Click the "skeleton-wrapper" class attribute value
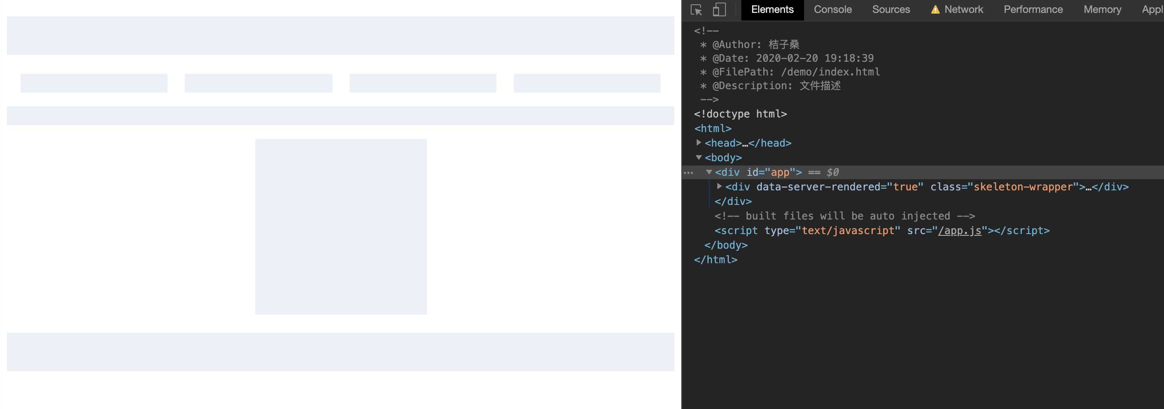 [1023, 186]
